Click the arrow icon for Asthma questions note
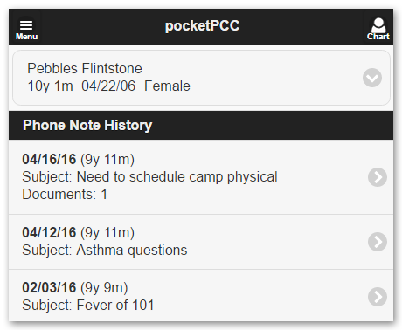Viewport: 402px width, 330px height. [378, 242]
